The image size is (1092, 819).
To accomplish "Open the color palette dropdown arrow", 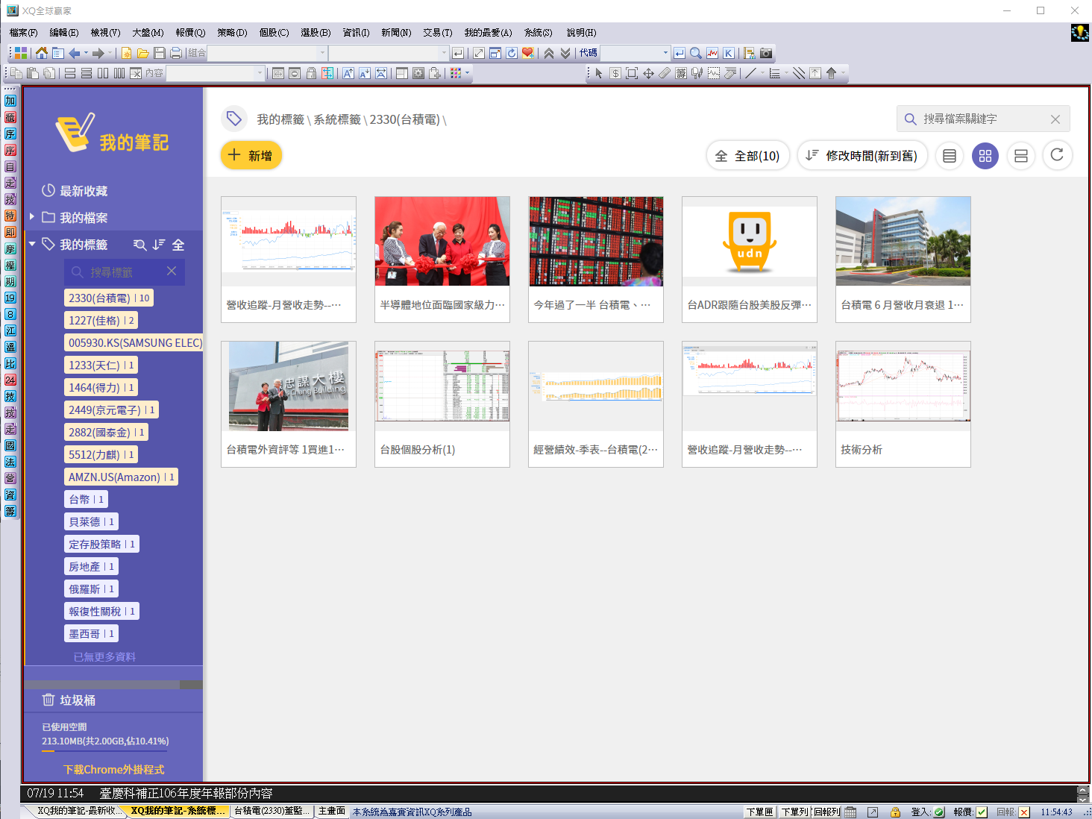I will 468,73.
